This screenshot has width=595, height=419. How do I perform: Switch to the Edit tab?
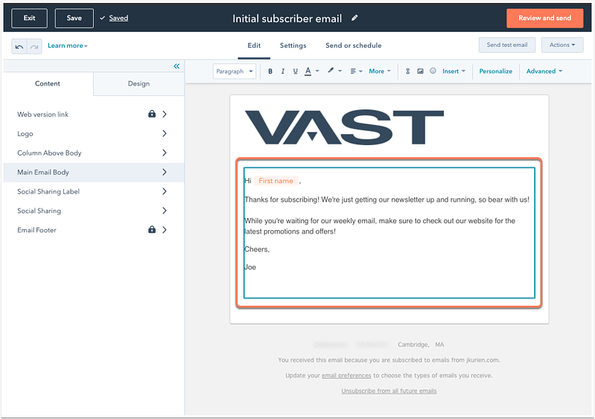254,45
